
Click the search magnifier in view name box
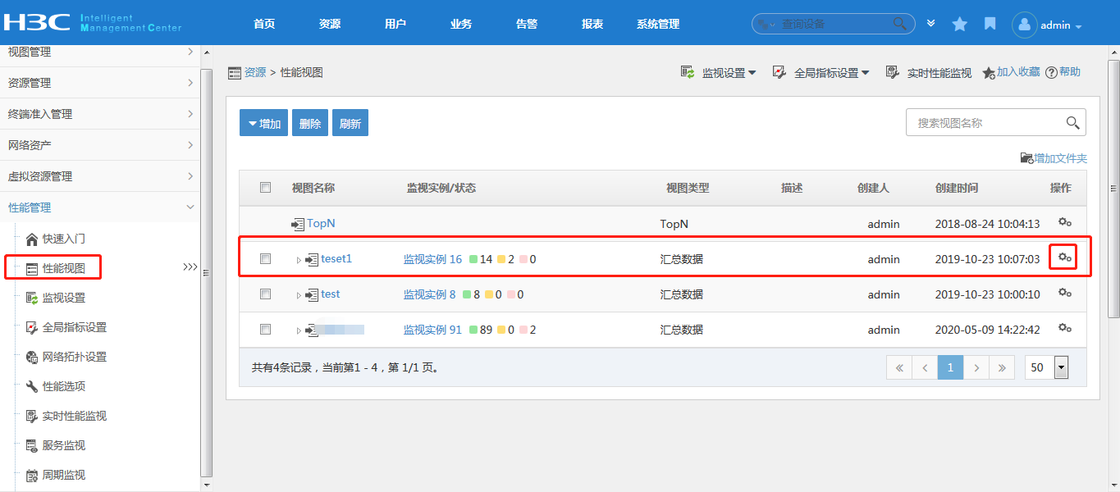point(1072,123)
